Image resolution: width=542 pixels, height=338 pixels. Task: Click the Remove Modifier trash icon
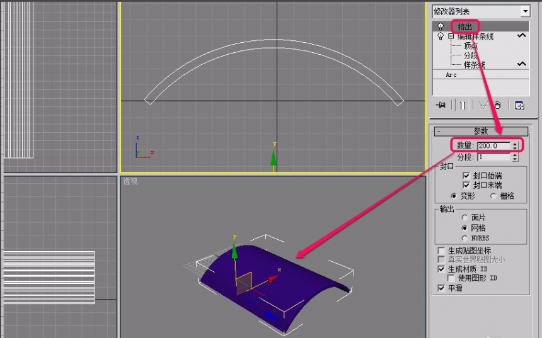click(x=497, y=105)
